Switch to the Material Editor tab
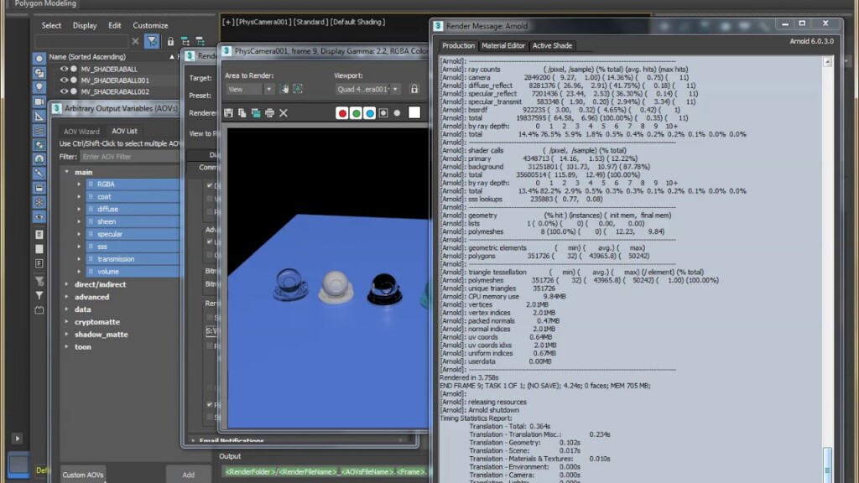The width and height of the screenshot is (859, 483). pyautogui.click(x=503, y=46)
